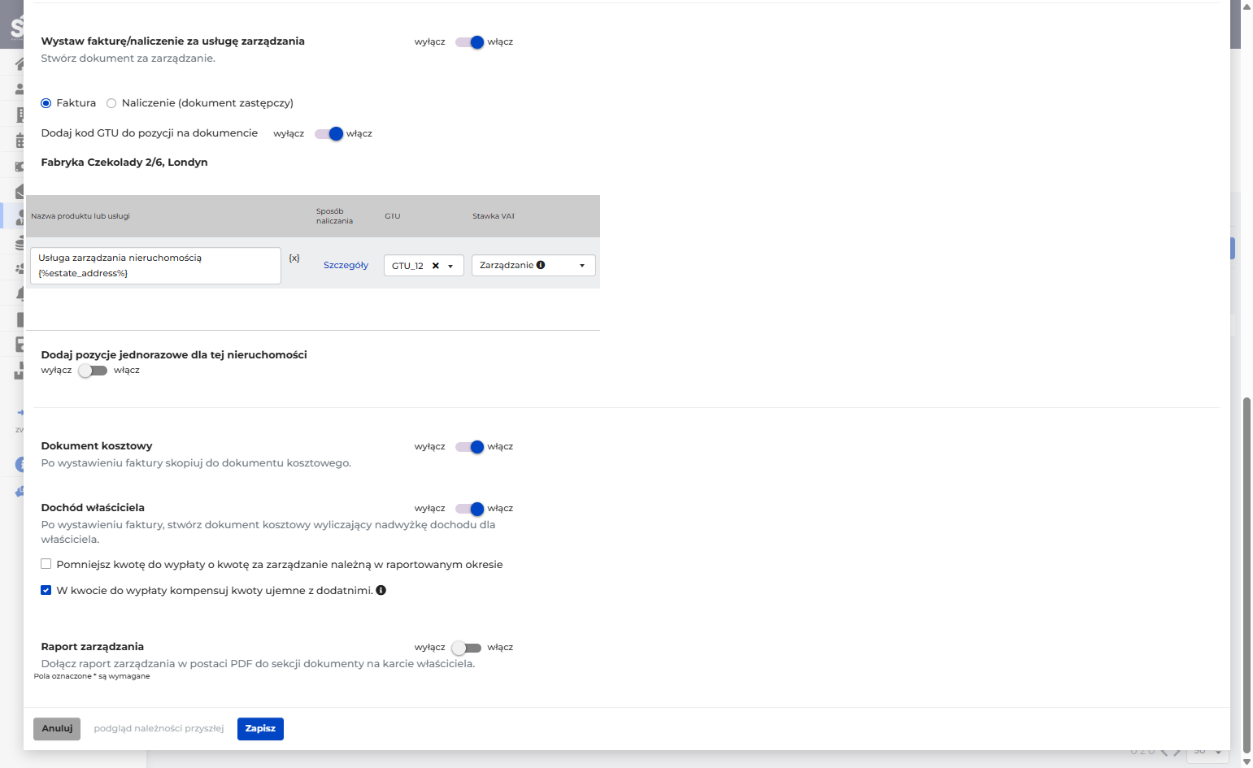Open the Stawka VAT 'Zarządzanie' dropdown arrow
This screenshot has height=768, width=1253.
[582, 266]
